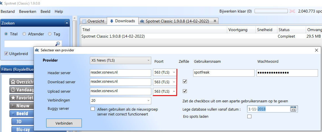Click the 29.5 MB size cell
The height and width of the screenshot is (132, 322).
click(x=314, y=36)
